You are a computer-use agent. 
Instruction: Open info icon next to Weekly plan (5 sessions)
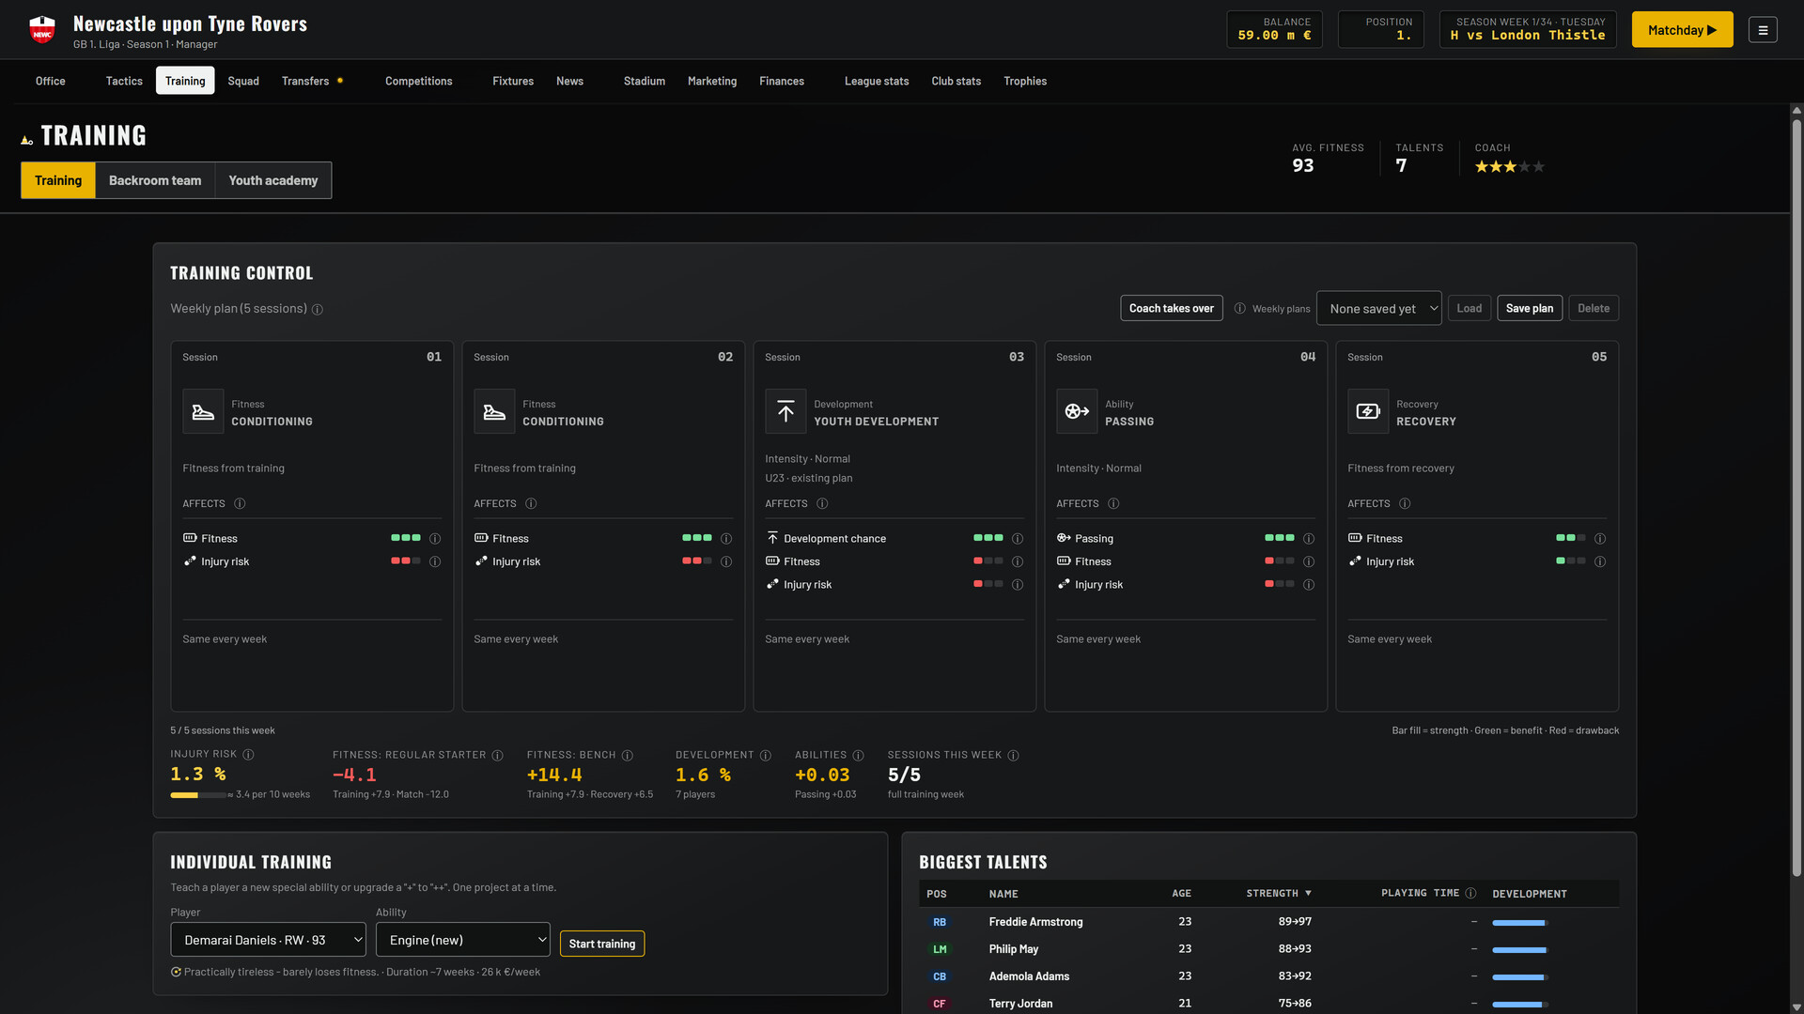[318, 310]
